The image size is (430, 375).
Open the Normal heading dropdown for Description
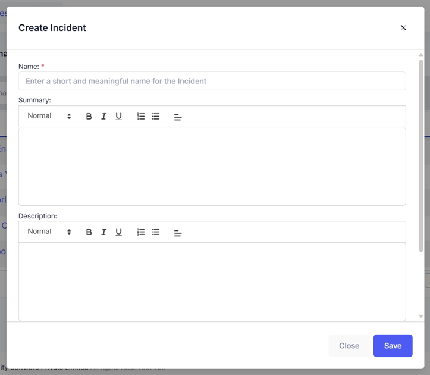click(x=49, y=232)
